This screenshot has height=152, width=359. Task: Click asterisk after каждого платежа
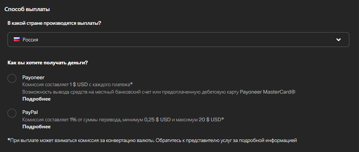coord(132,84)
